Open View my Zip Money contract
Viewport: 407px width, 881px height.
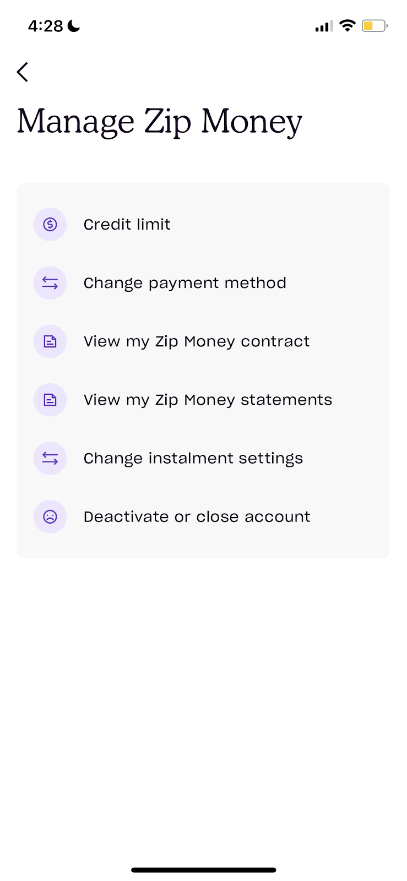196,341
